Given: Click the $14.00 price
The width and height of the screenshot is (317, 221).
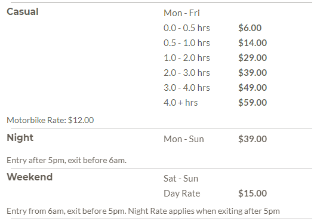Looking at the screenshot, I should (253, 43).
